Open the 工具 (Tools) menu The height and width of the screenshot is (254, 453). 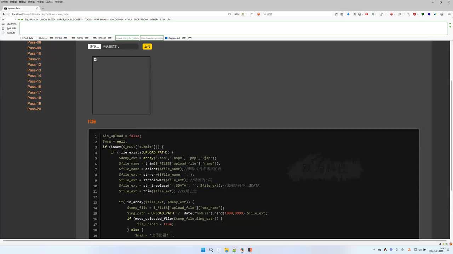coord(50,2)
